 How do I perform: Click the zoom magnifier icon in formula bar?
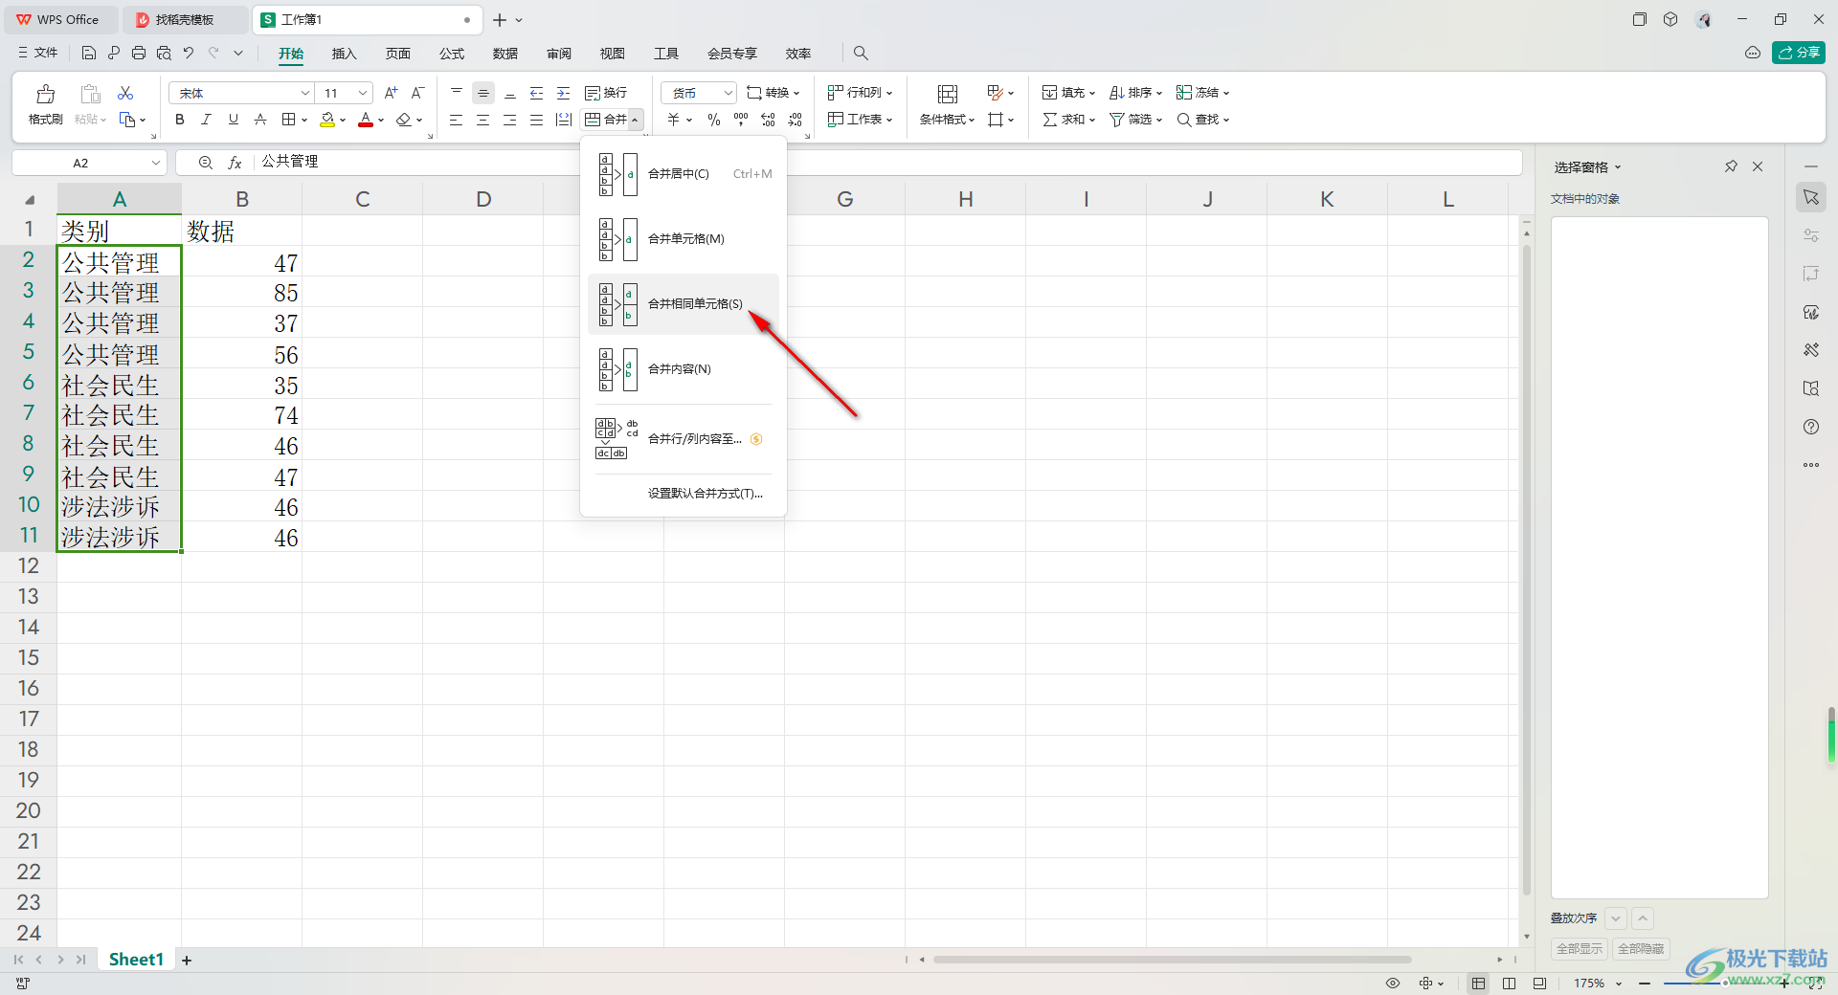pos(205,163)
